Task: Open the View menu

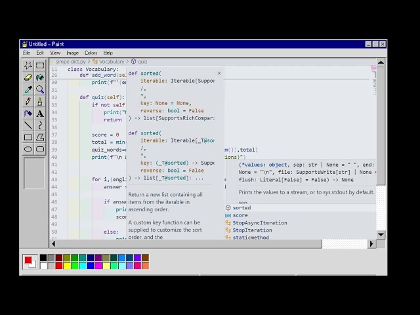Action: pyautogui.click(x=55, y=52)
